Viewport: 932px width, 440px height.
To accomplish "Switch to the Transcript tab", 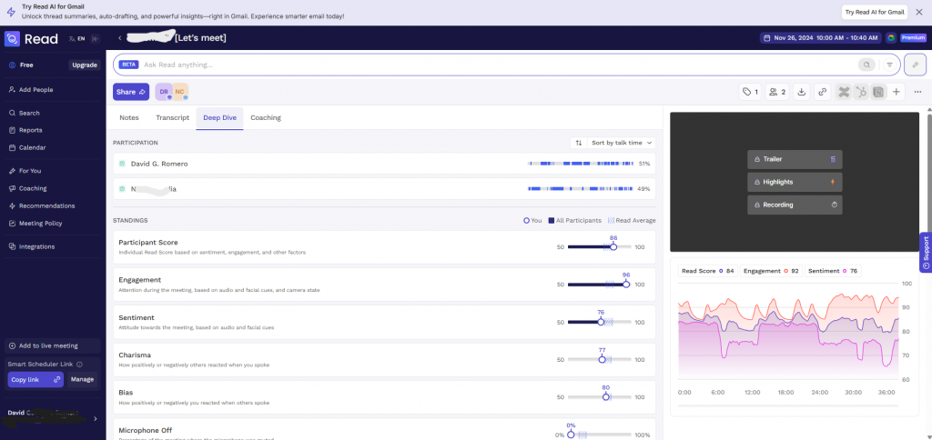I will coord(172,117).
